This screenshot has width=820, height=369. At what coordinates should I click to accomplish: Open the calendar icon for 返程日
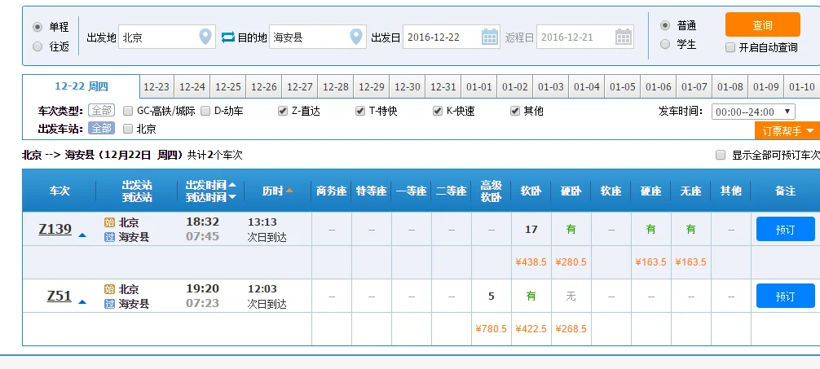tap(624, 37)
